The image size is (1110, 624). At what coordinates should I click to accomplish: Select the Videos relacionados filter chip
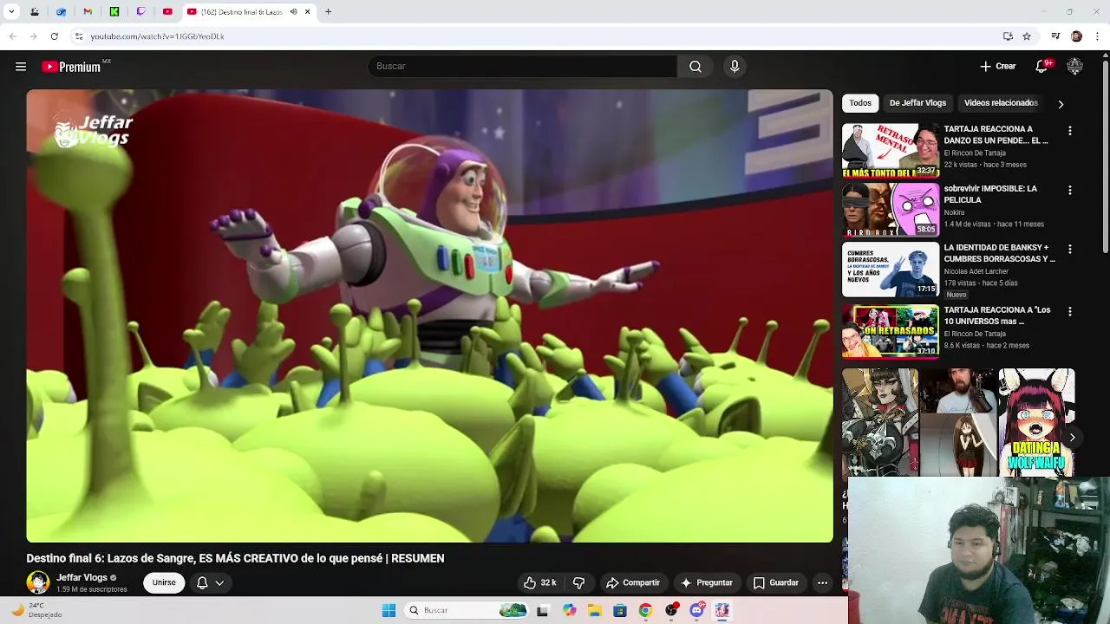1001,103
